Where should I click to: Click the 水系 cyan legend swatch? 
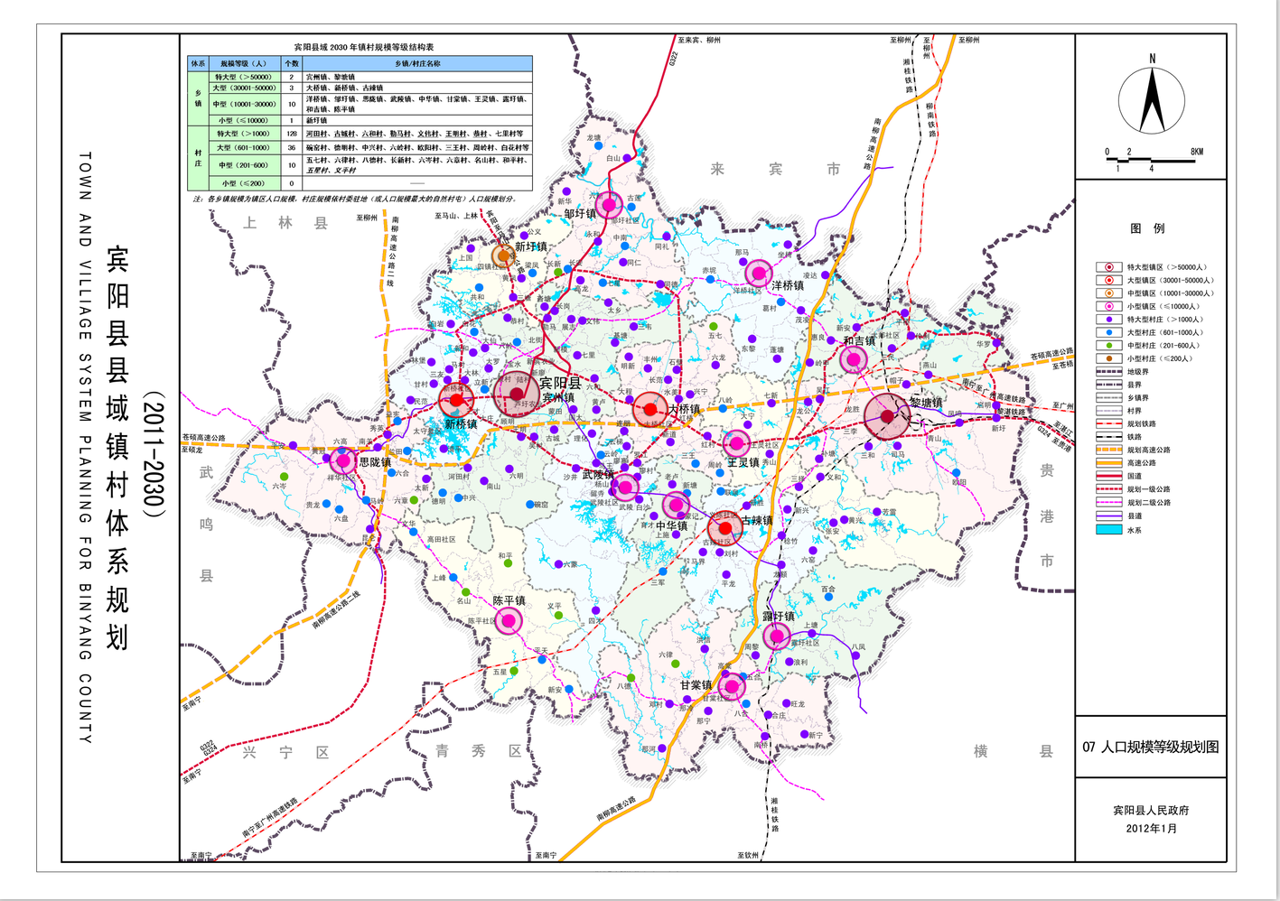tap(1108, 530)
